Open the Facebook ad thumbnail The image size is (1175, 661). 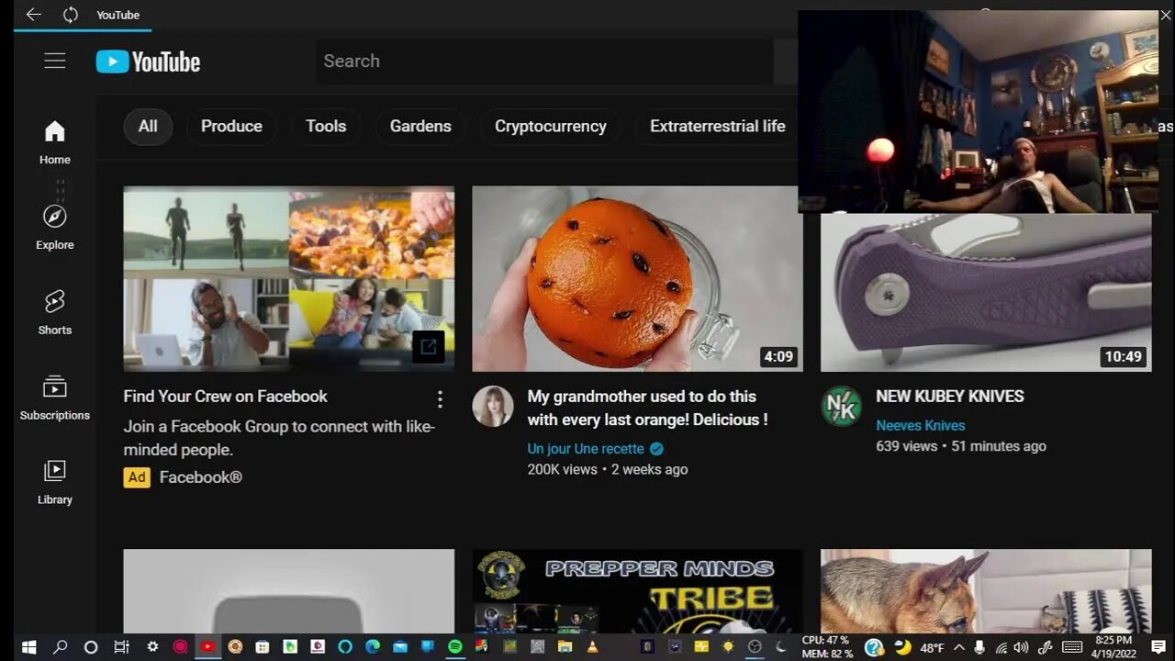[289, 278]
